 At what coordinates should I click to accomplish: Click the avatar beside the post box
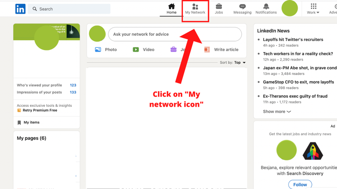click(98, 34)
